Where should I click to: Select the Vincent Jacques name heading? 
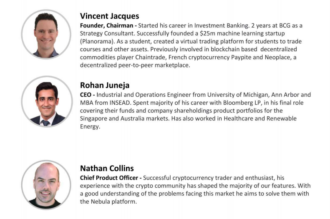[109, 16]
